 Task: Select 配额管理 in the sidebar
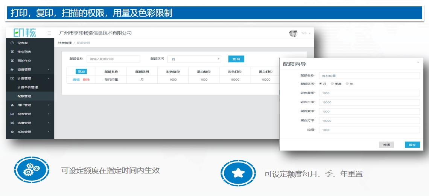click(x=24, y=96)
